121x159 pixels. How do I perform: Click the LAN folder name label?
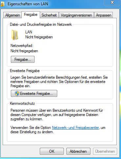click(29, 32)
